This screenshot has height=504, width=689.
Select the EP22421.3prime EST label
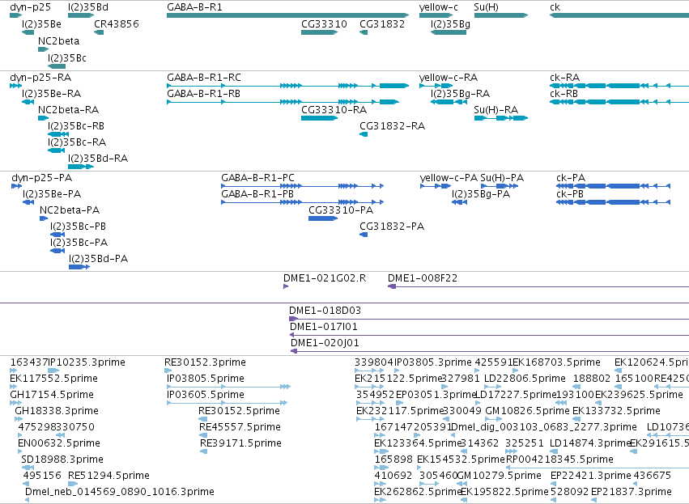coord(590,476)
